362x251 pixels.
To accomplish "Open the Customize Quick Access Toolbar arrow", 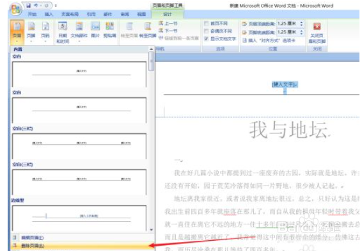I will pyautogui.click(x=56, y=5).
